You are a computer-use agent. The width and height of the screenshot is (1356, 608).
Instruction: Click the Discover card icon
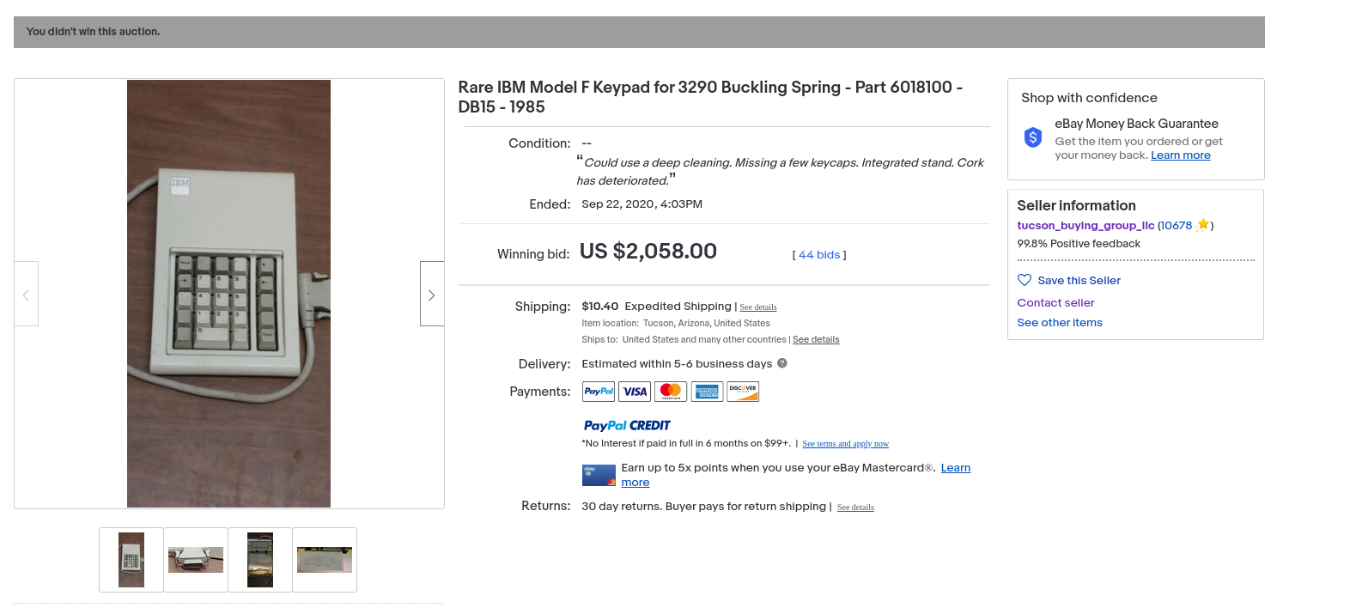pos(743,392)
